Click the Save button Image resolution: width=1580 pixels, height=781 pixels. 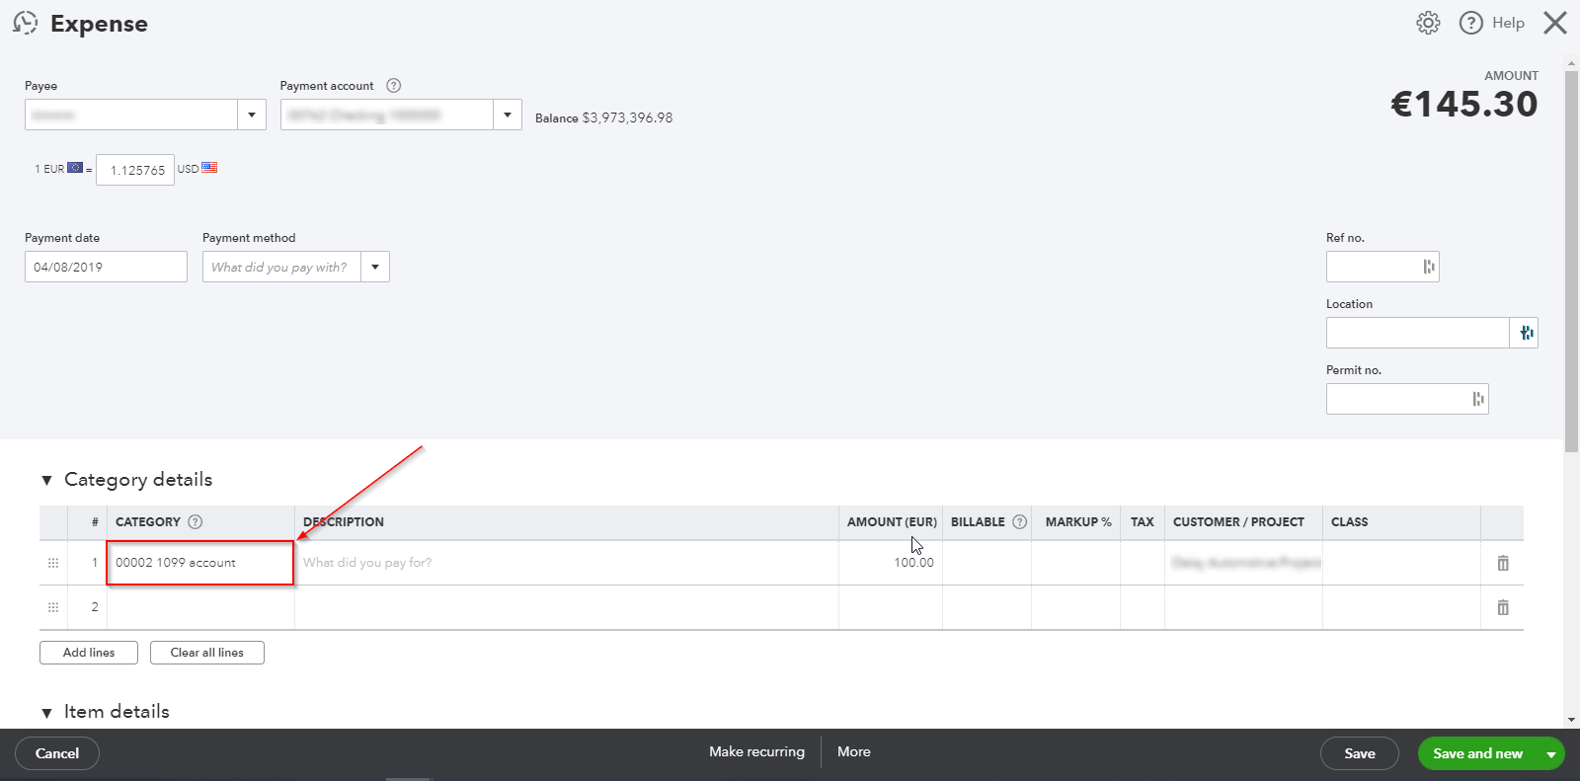click(x=1360, y=753)
